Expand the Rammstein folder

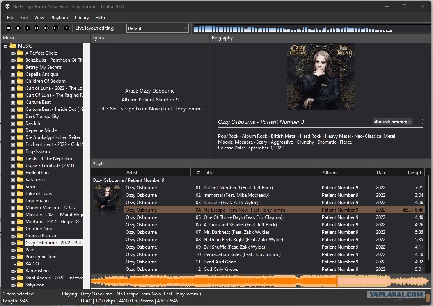pyautogui.click(x=13, y=271)
